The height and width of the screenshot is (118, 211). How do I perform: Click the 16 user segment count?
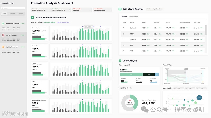pyautogui.click(x=151, y=81)
